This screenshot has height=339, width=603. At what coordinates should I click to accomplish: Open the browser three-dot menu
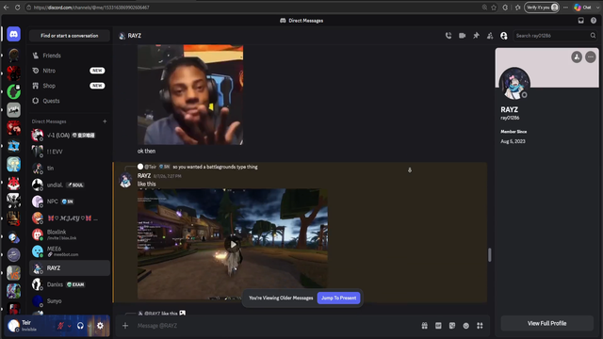(565, 8)
